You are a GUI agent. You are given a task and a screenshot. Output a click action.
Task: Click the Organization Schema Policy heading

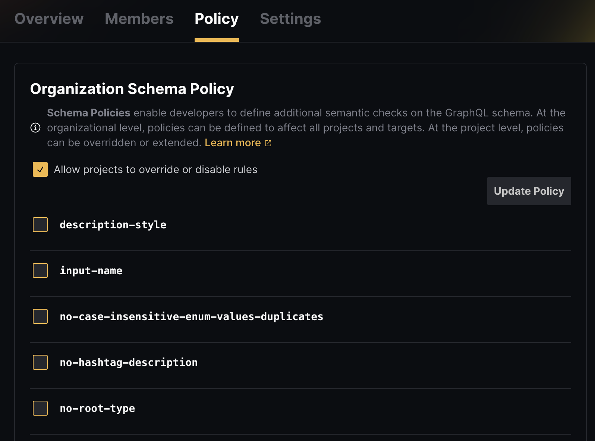[132, 89]
